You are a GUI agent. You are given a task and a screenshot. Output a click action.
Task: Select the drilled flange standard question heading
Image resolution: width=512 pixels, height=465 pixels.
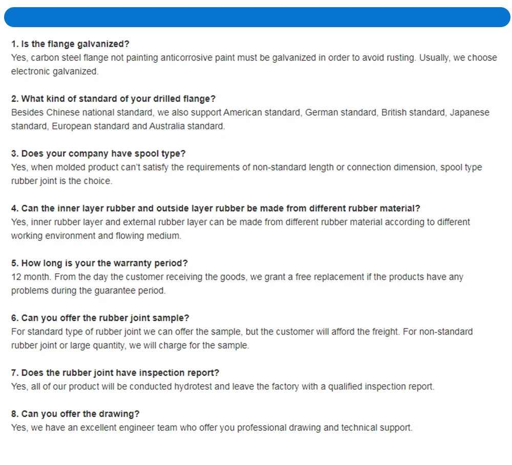[113, 99]
